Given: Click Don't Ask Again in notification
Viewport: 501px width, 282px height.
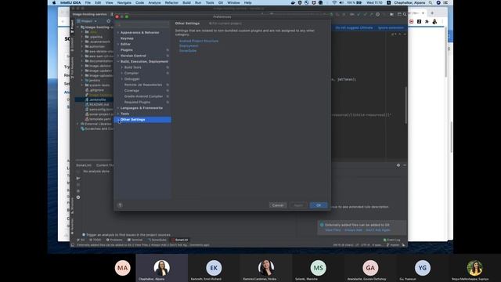Looking at the screenshot, I should [378, 230].
